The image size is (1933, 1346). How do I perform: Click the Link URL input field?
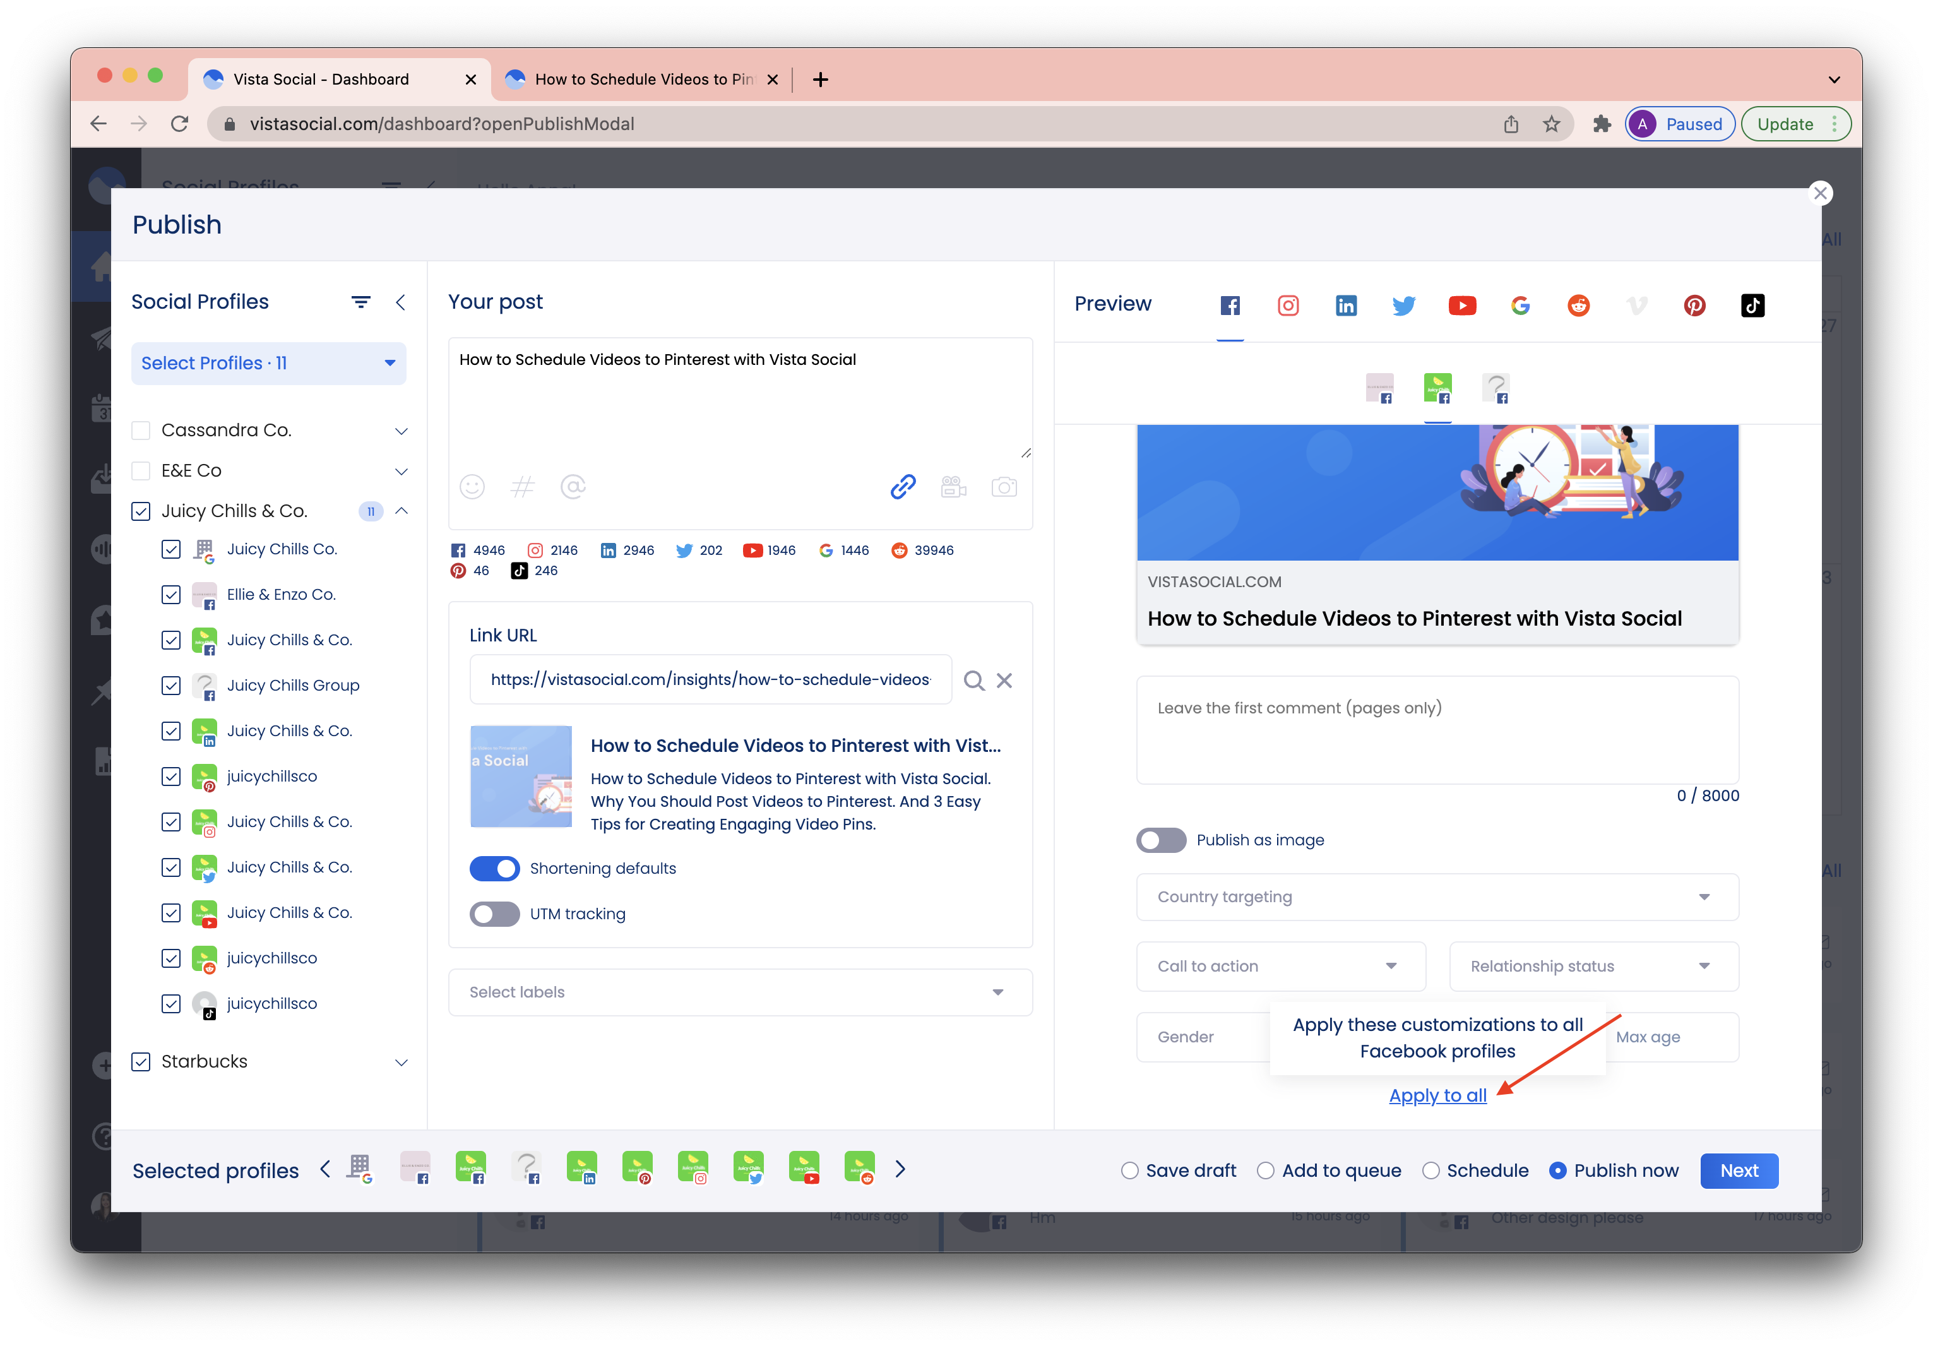click(x=710, y=680)
